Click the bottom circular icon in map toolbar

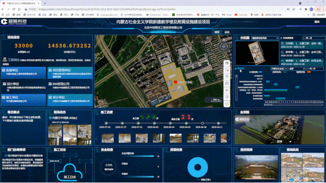click(227, 104)
